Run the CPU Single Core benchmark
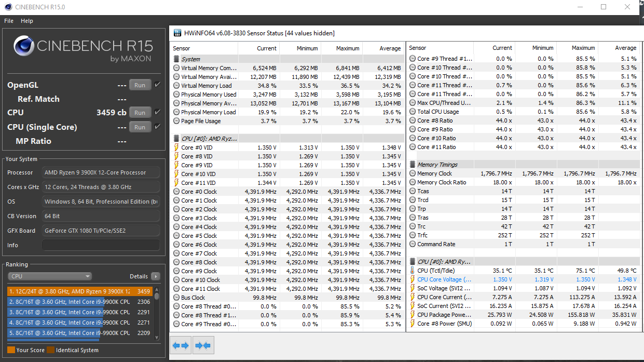Image resolution: width=644 pixels, height=362 pixels. coord(140,127)
